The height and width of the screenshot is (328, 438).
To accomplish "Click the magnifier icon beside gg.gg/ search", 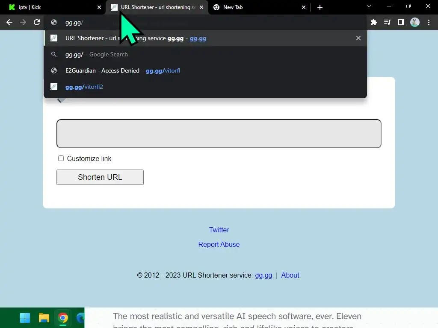I will (54, 54).
